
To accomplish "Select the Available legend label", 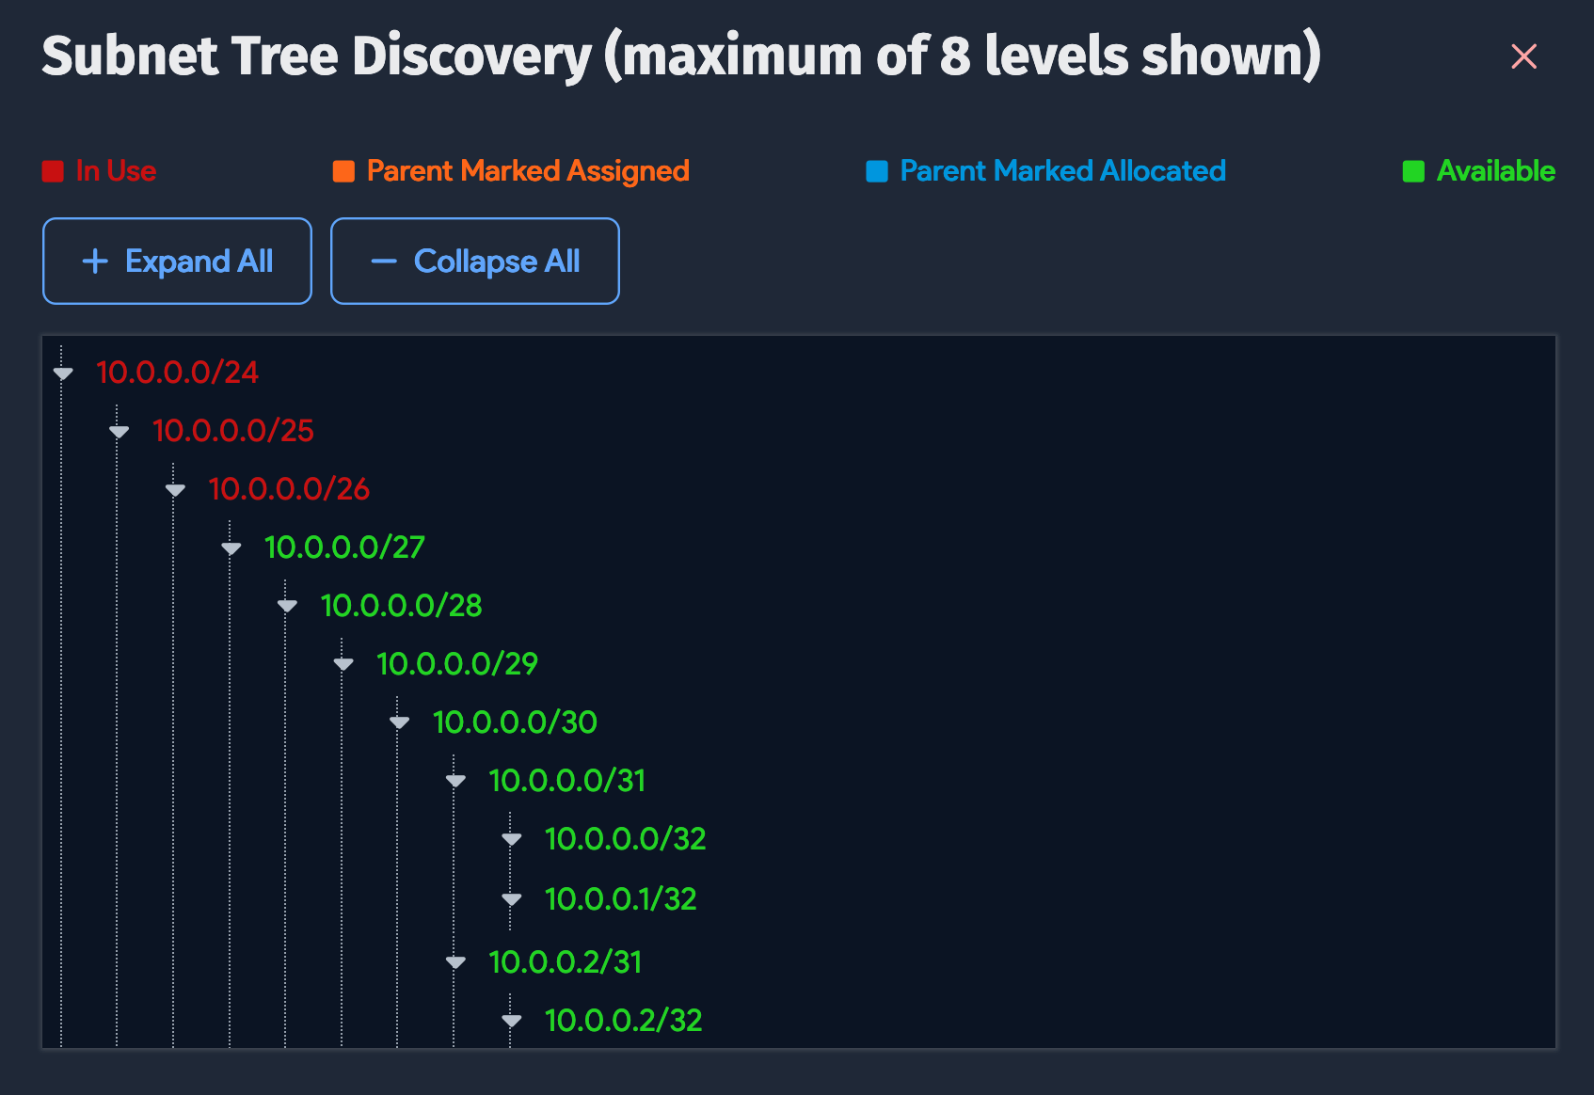I will click(1495, 171).
